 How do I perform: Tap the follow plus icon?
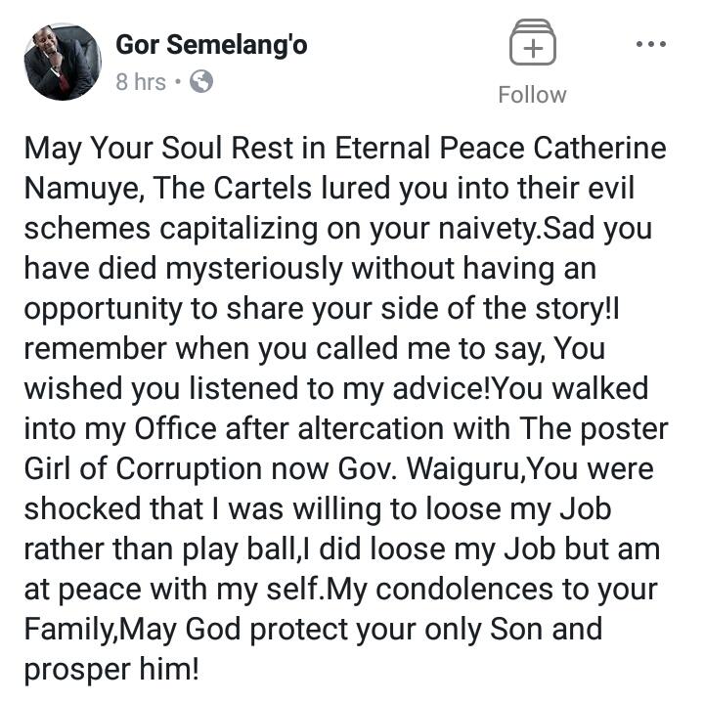(x=532, y=46)
